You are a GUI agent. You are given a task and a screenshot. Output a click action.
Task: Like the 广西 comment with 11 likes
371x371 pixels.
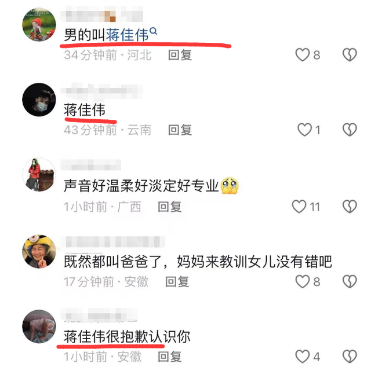299,207
